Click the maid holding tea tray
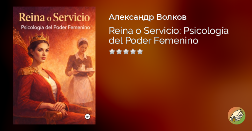This screenshot has height=131, width=252. (x=80, y=70)
